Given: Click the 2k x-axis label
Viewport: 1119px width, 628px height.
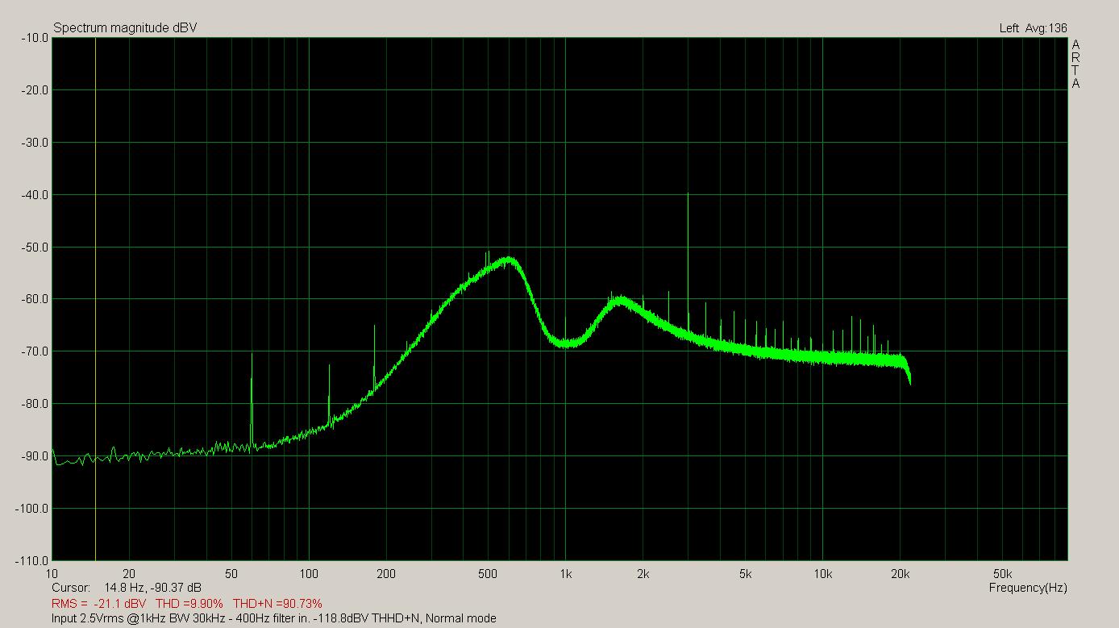Looking at the screenshot, I should click(x=643, y=574).
